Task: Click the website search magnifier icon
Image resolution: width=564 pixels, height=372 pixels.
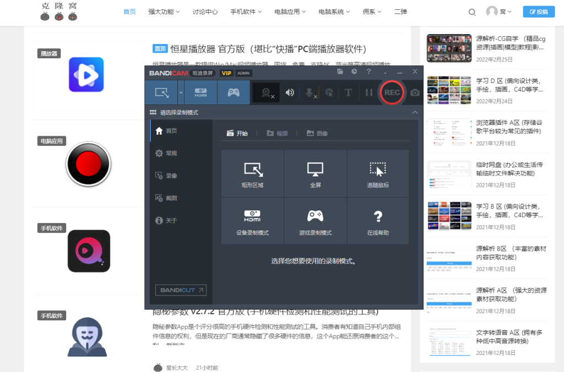Action: point(472,12)
